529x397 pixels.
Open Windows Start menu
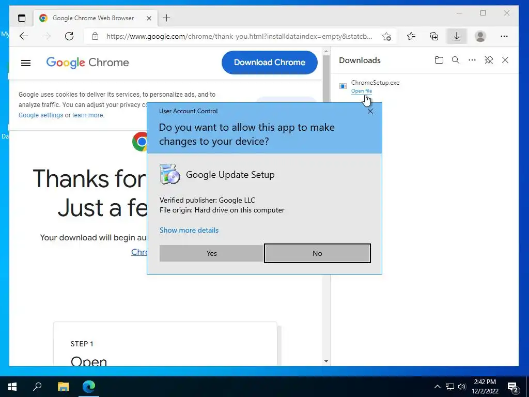pos(12,387)
